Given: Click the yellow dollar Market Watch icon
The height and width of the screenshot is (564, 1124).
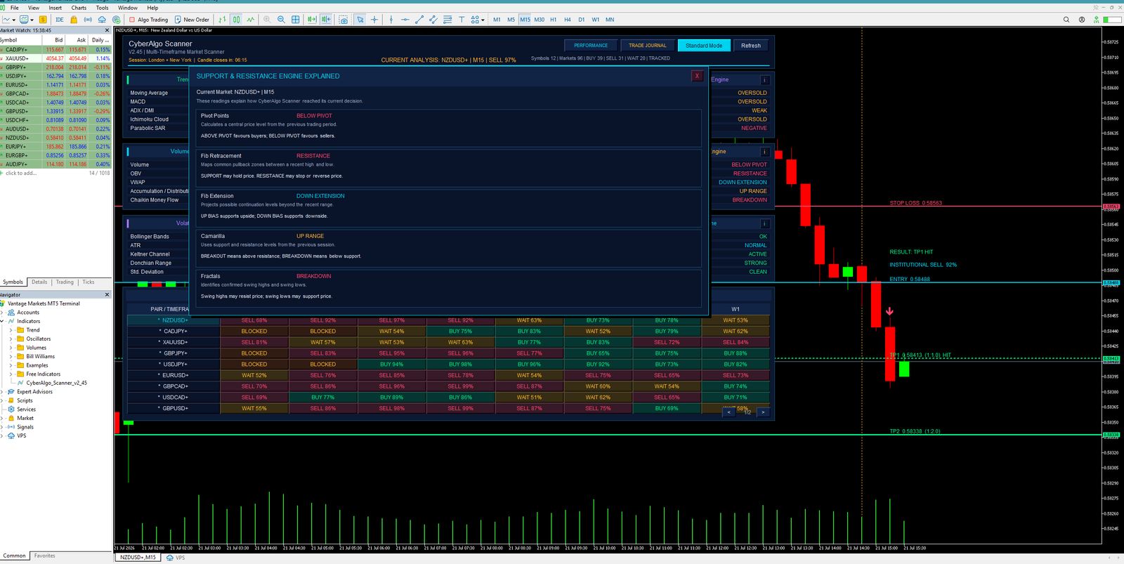Looking at the screenshot, I should tap(43, 20).
